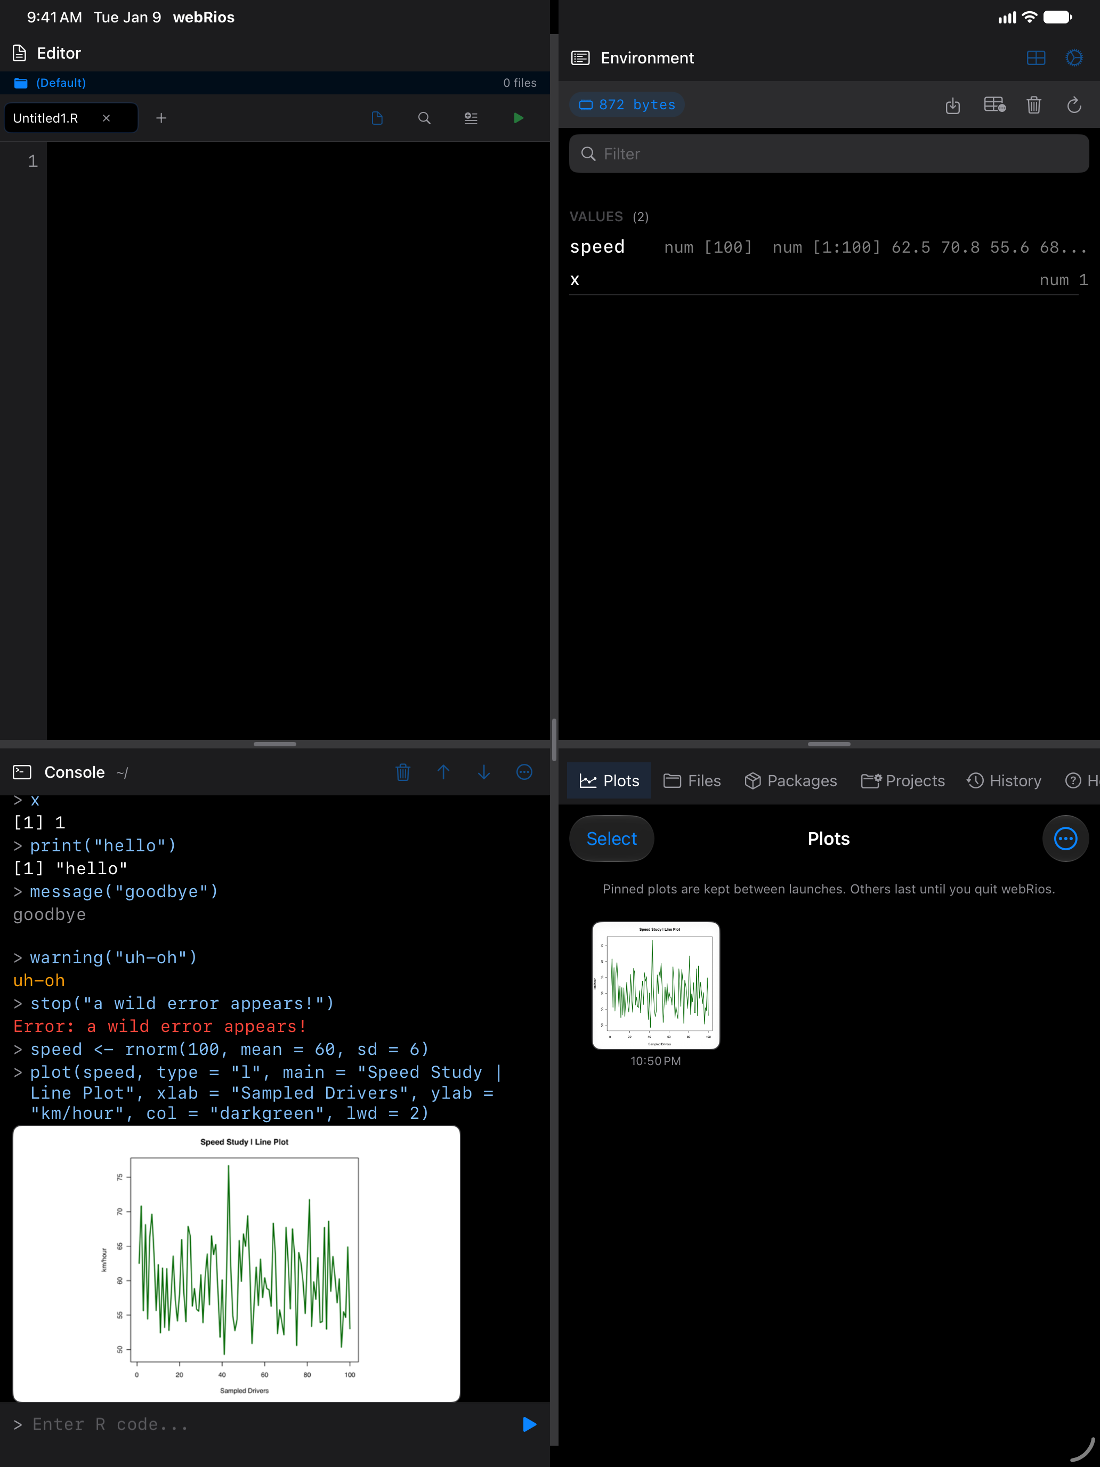1100x1467 pixels.
Task: Switch to the Packages tab
Action: (x=790, y=780)
